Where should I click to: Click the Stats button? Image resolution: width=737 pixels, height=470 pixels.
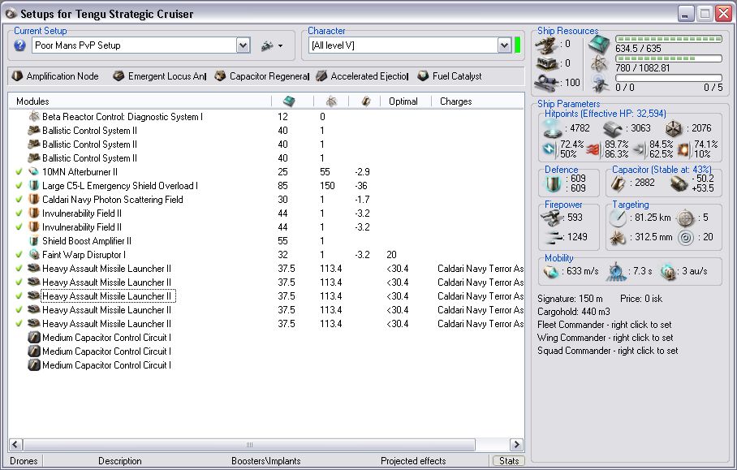pyautogui.click(x=509, y=460)
